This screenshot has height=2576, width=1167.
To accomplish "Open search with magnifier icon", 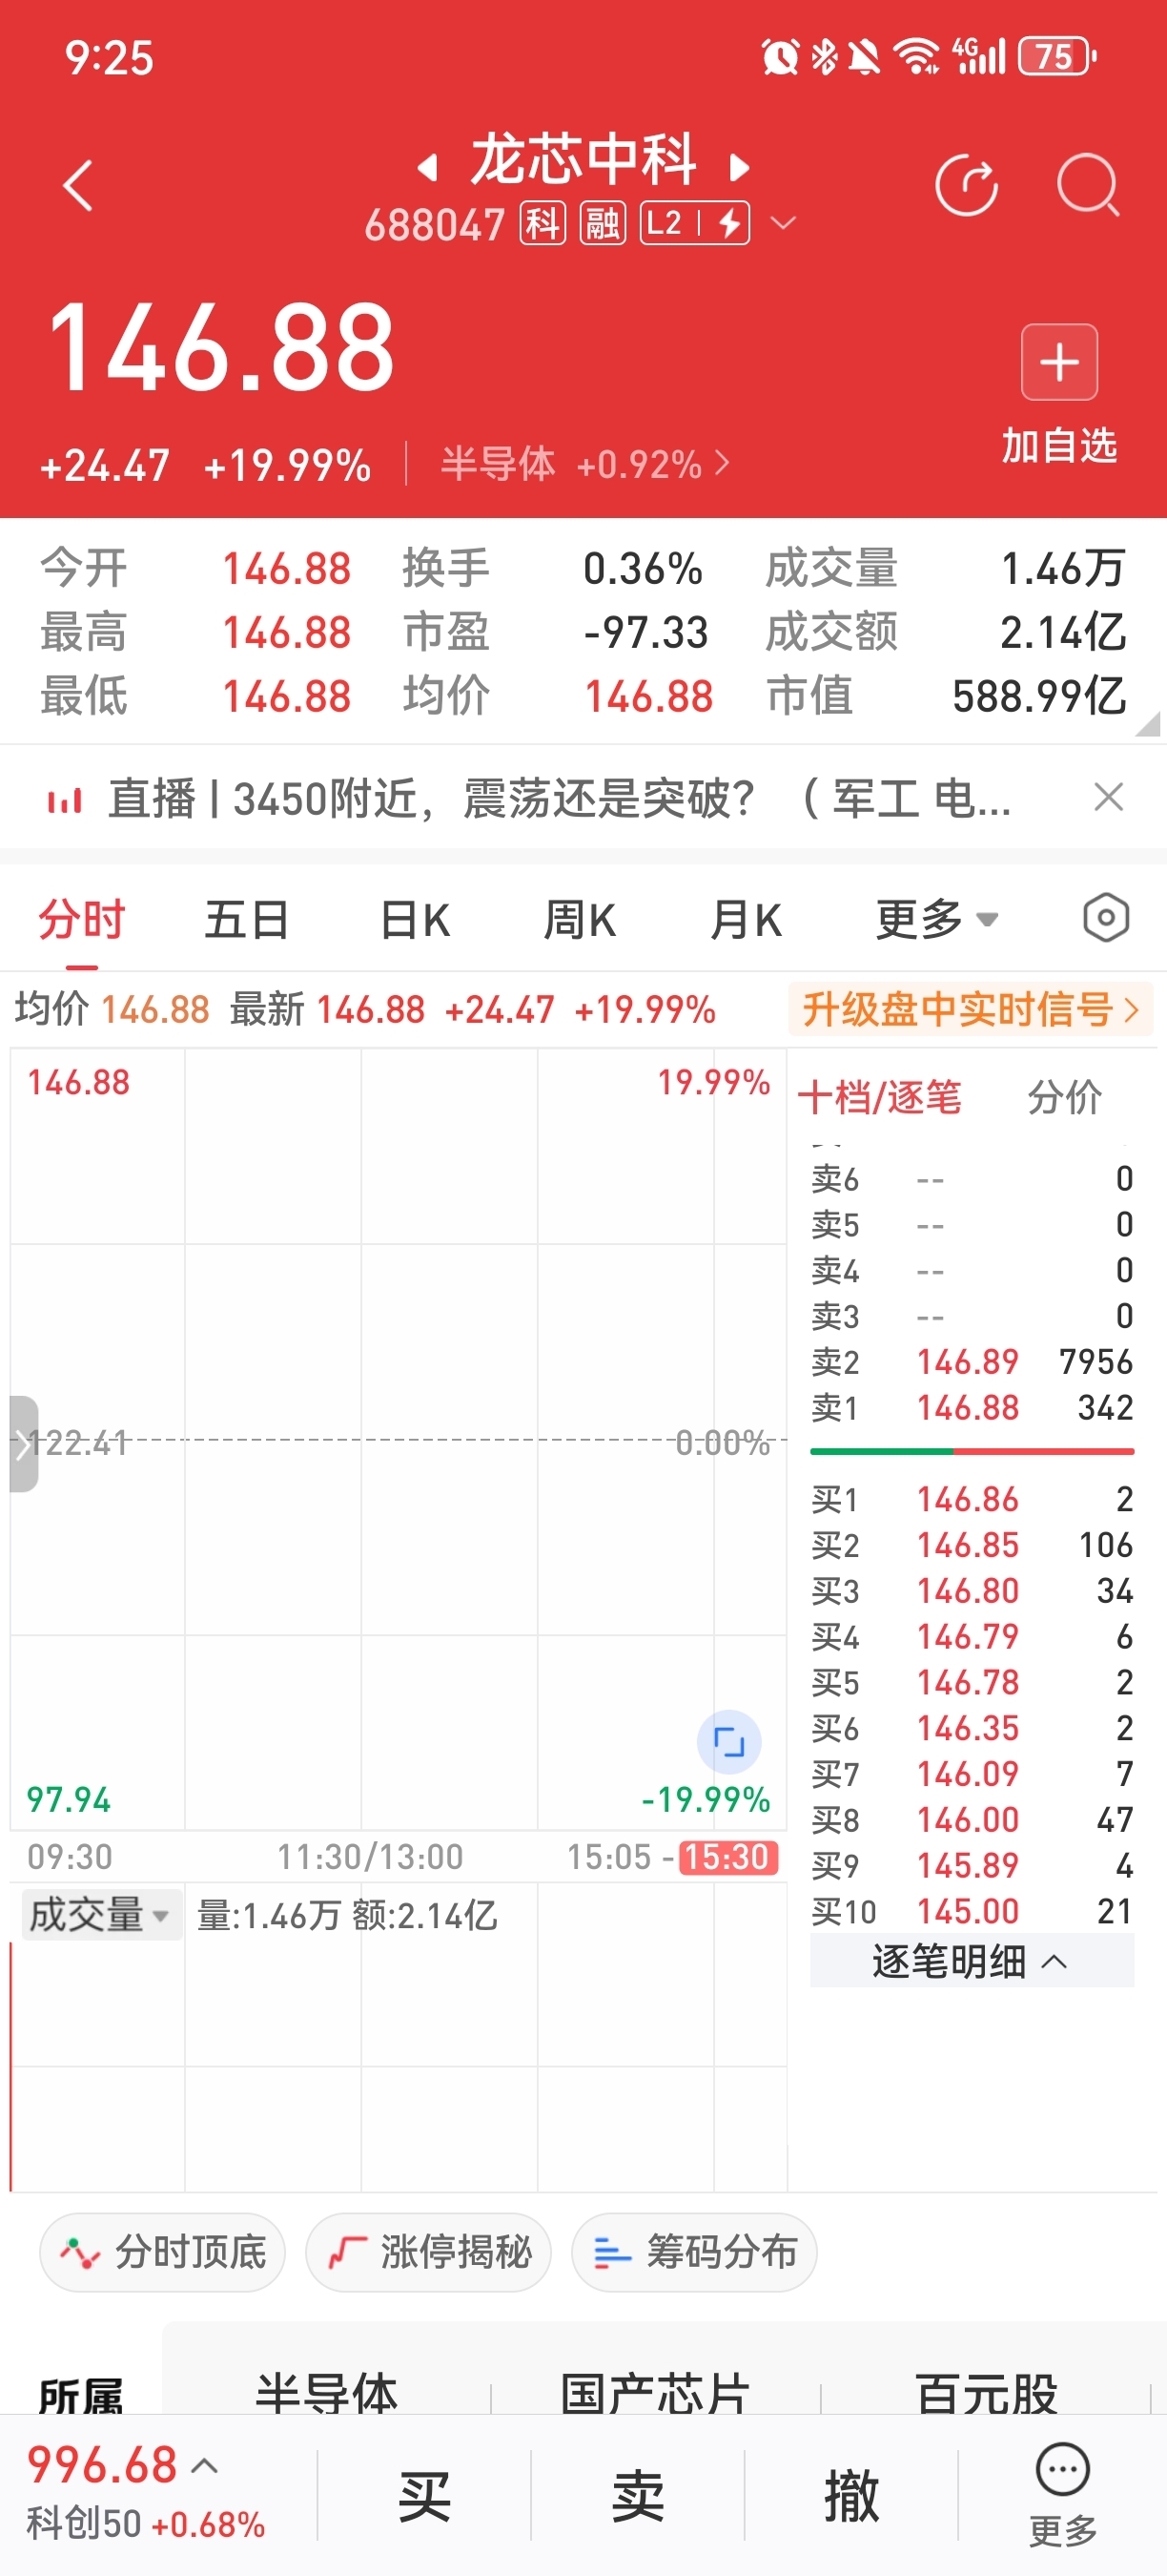I will [x=1088, y=186].
